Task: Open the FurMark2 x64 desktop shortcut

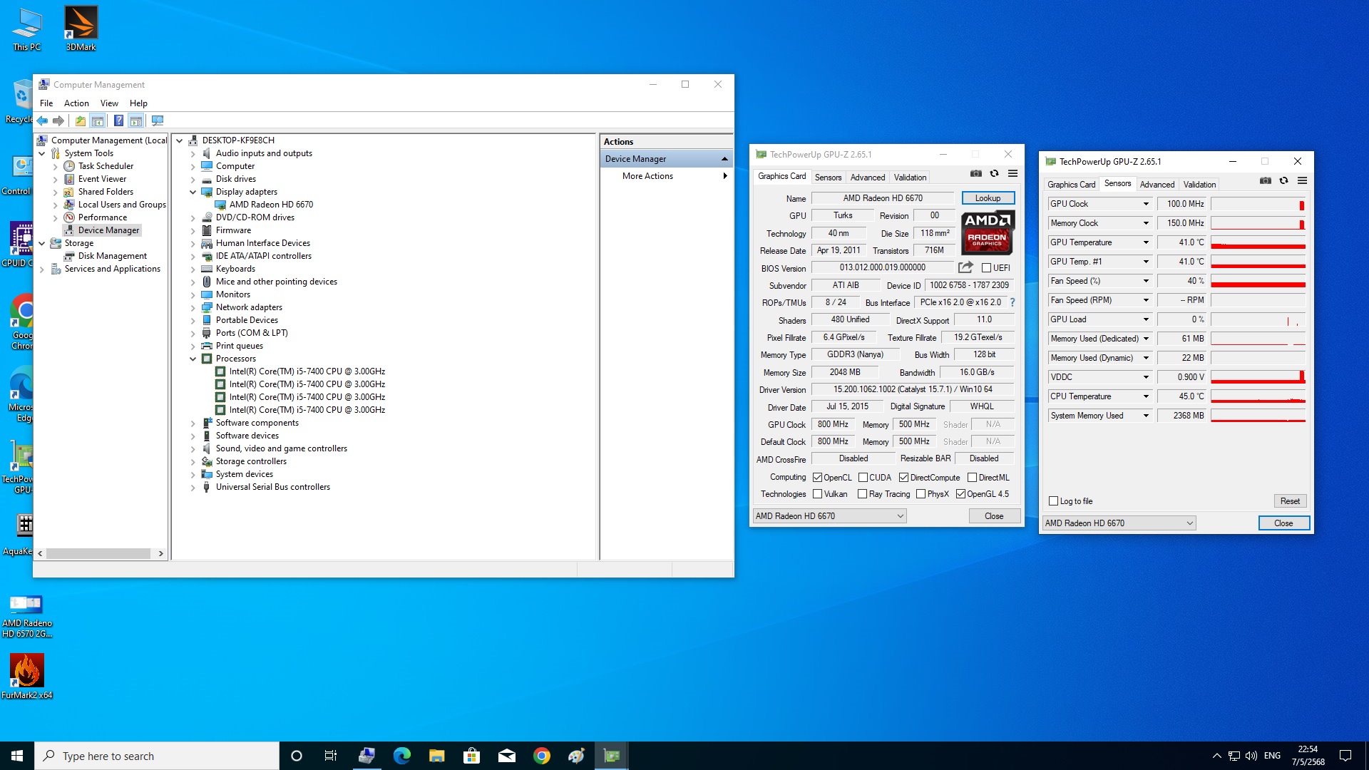Action: [x=27, y=676]
